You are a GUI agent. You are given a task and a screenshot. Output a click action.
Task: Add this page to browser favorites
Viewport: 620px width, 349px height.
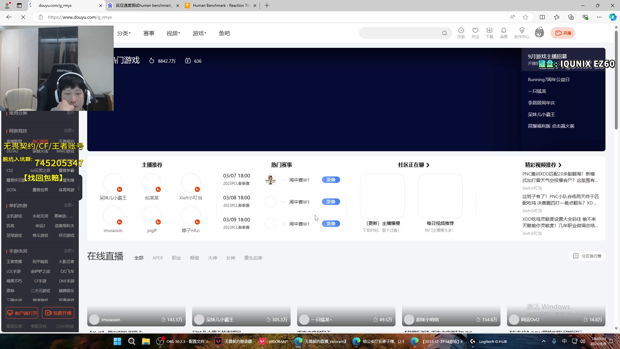(525, 17)
